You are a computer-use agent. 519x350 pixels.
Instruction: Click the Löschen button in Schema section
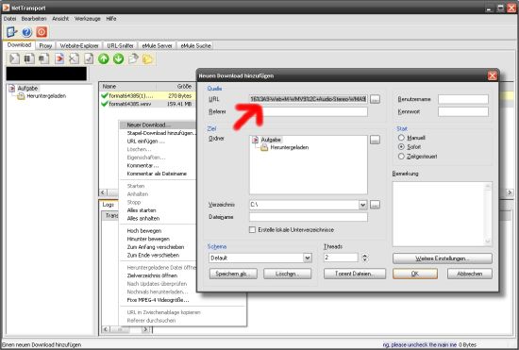[287, 274]
